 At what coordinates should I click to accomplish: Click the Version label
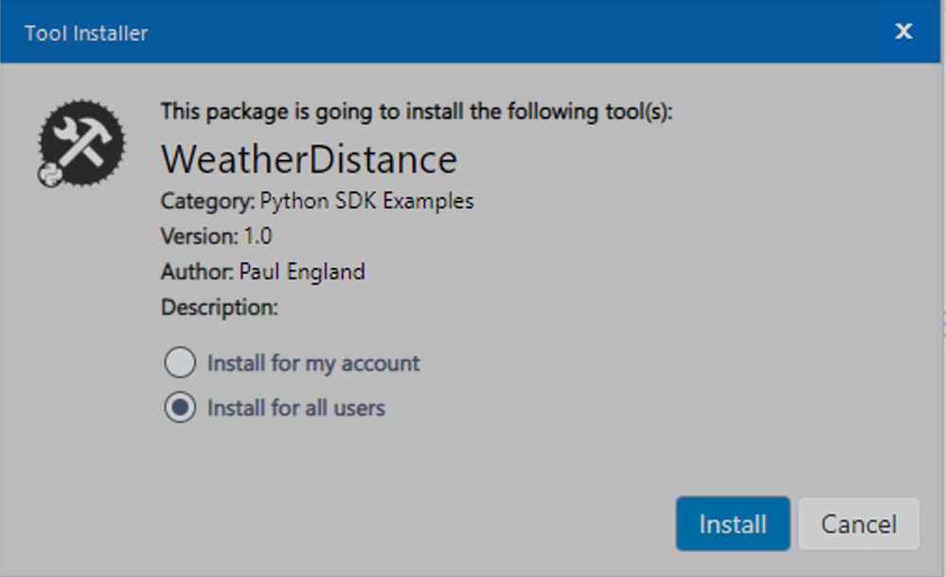point(199,236)
